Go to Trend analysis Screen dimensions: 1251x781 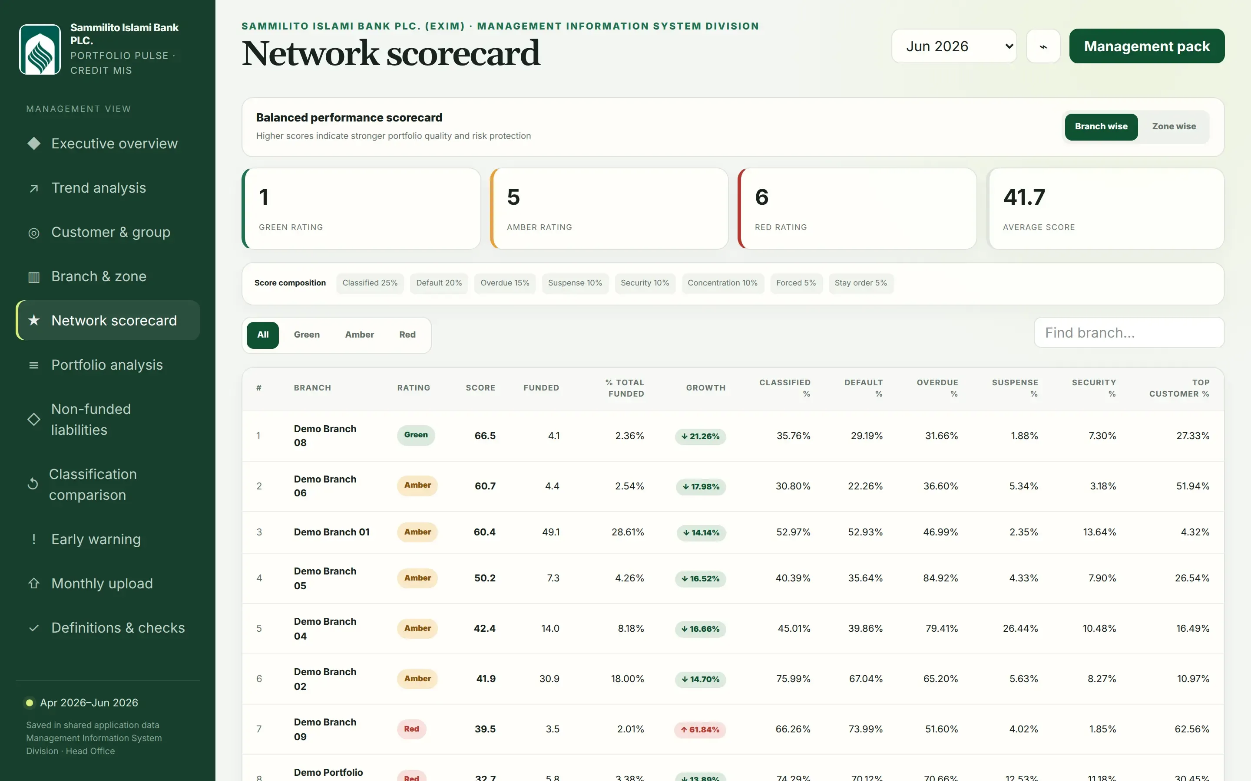[x=108, y=188]
